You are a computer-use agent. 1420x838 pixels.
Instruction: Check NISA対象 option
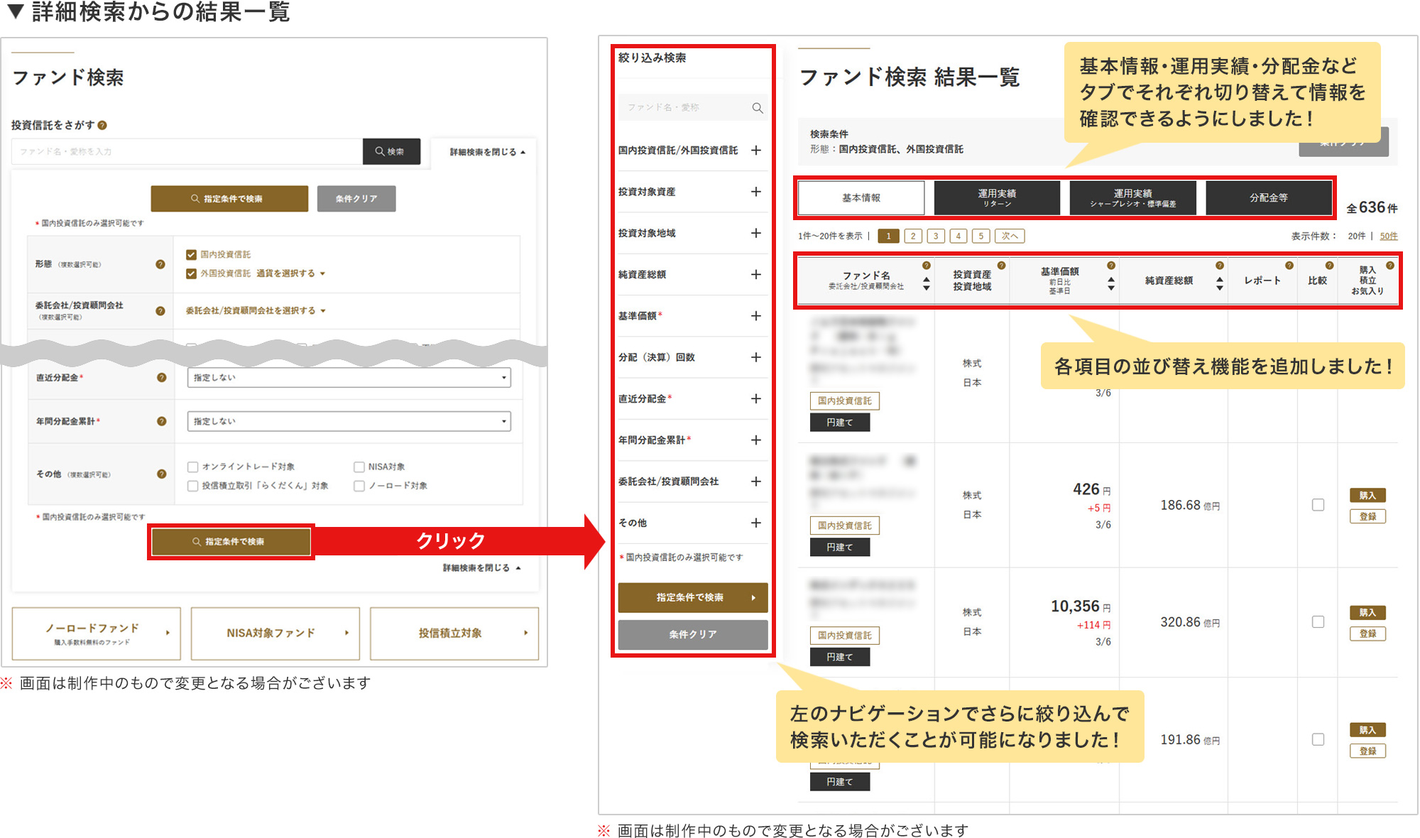tap(359, 467)
